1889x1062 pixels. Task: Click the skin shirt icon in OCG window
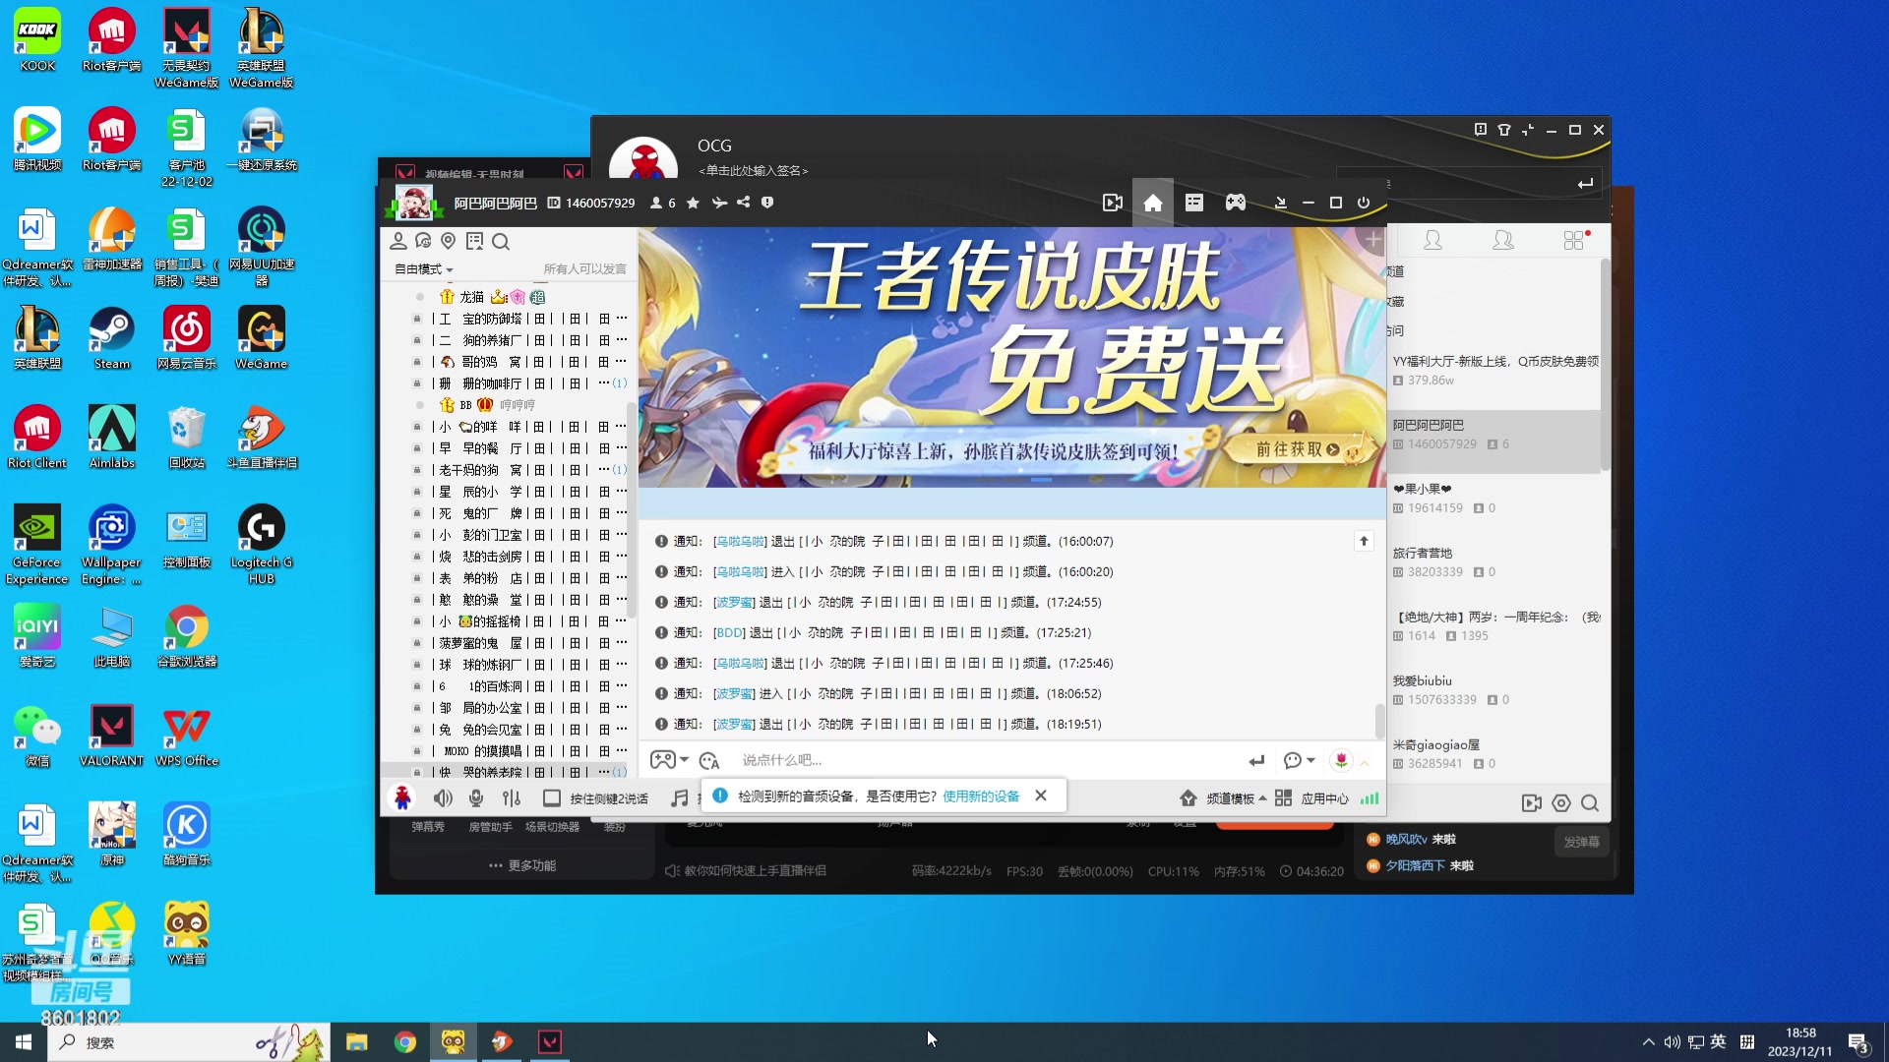point(1504,130)
